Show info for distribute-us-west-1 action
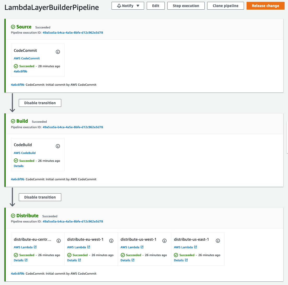The height and width of the screenshot is (285, 288). [164, 240]
